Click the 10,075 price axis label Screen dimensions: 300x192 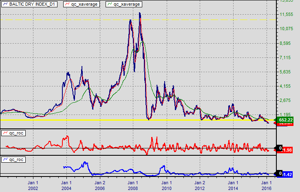tap(287, 29)
